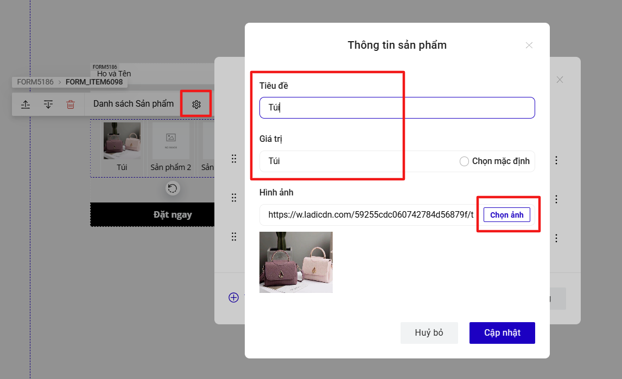Click the plus circle add icon

click(x=233, y=297)
